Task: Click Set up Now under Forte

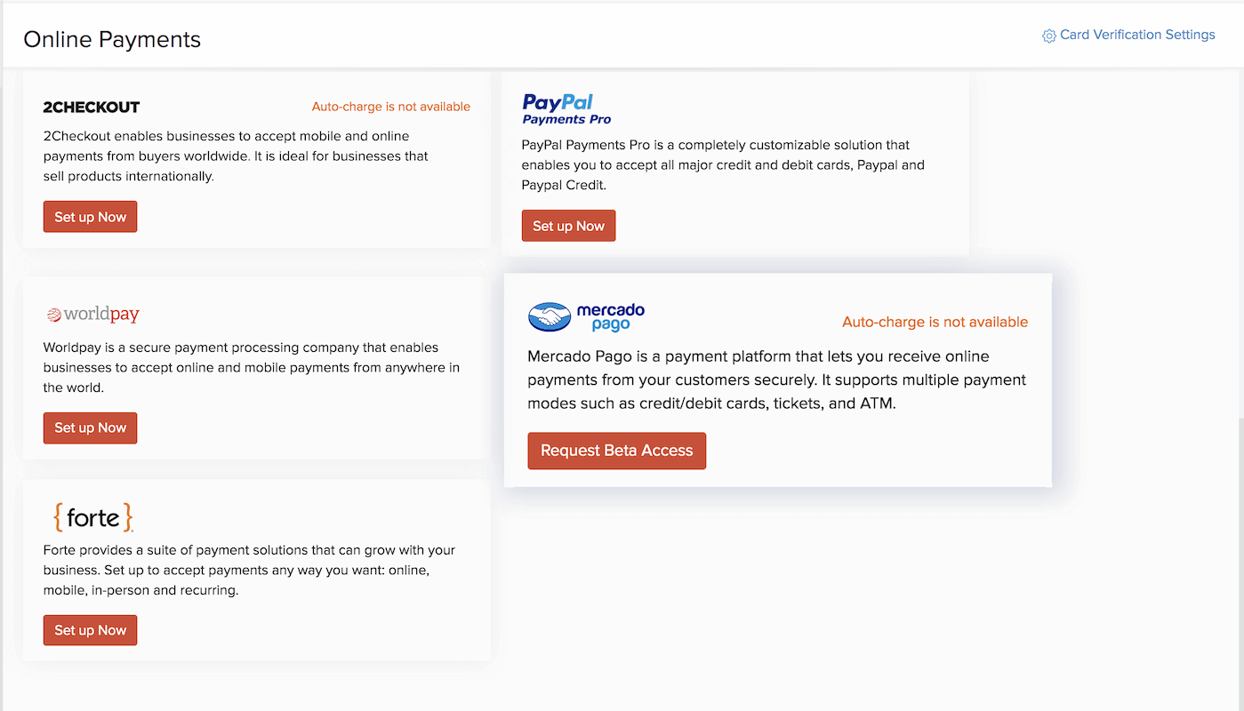Action: (x=90, y=629)
